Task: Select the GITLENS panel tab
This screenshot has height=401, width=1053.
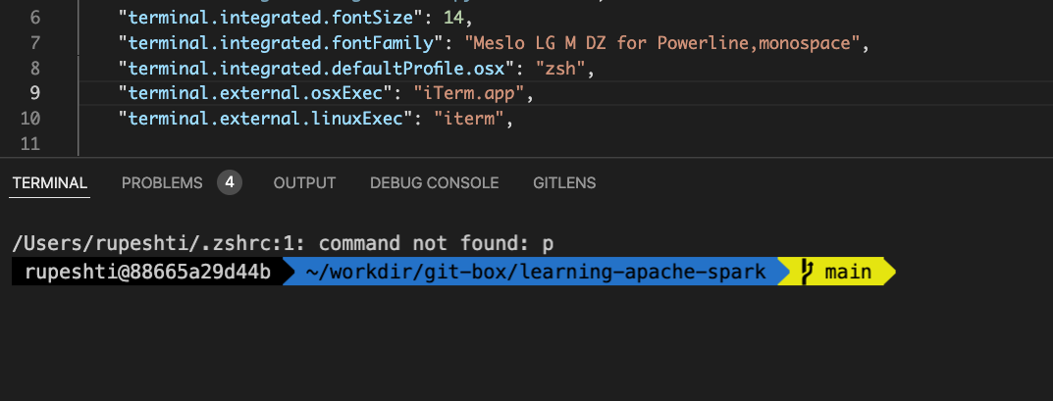Action: 564,183
